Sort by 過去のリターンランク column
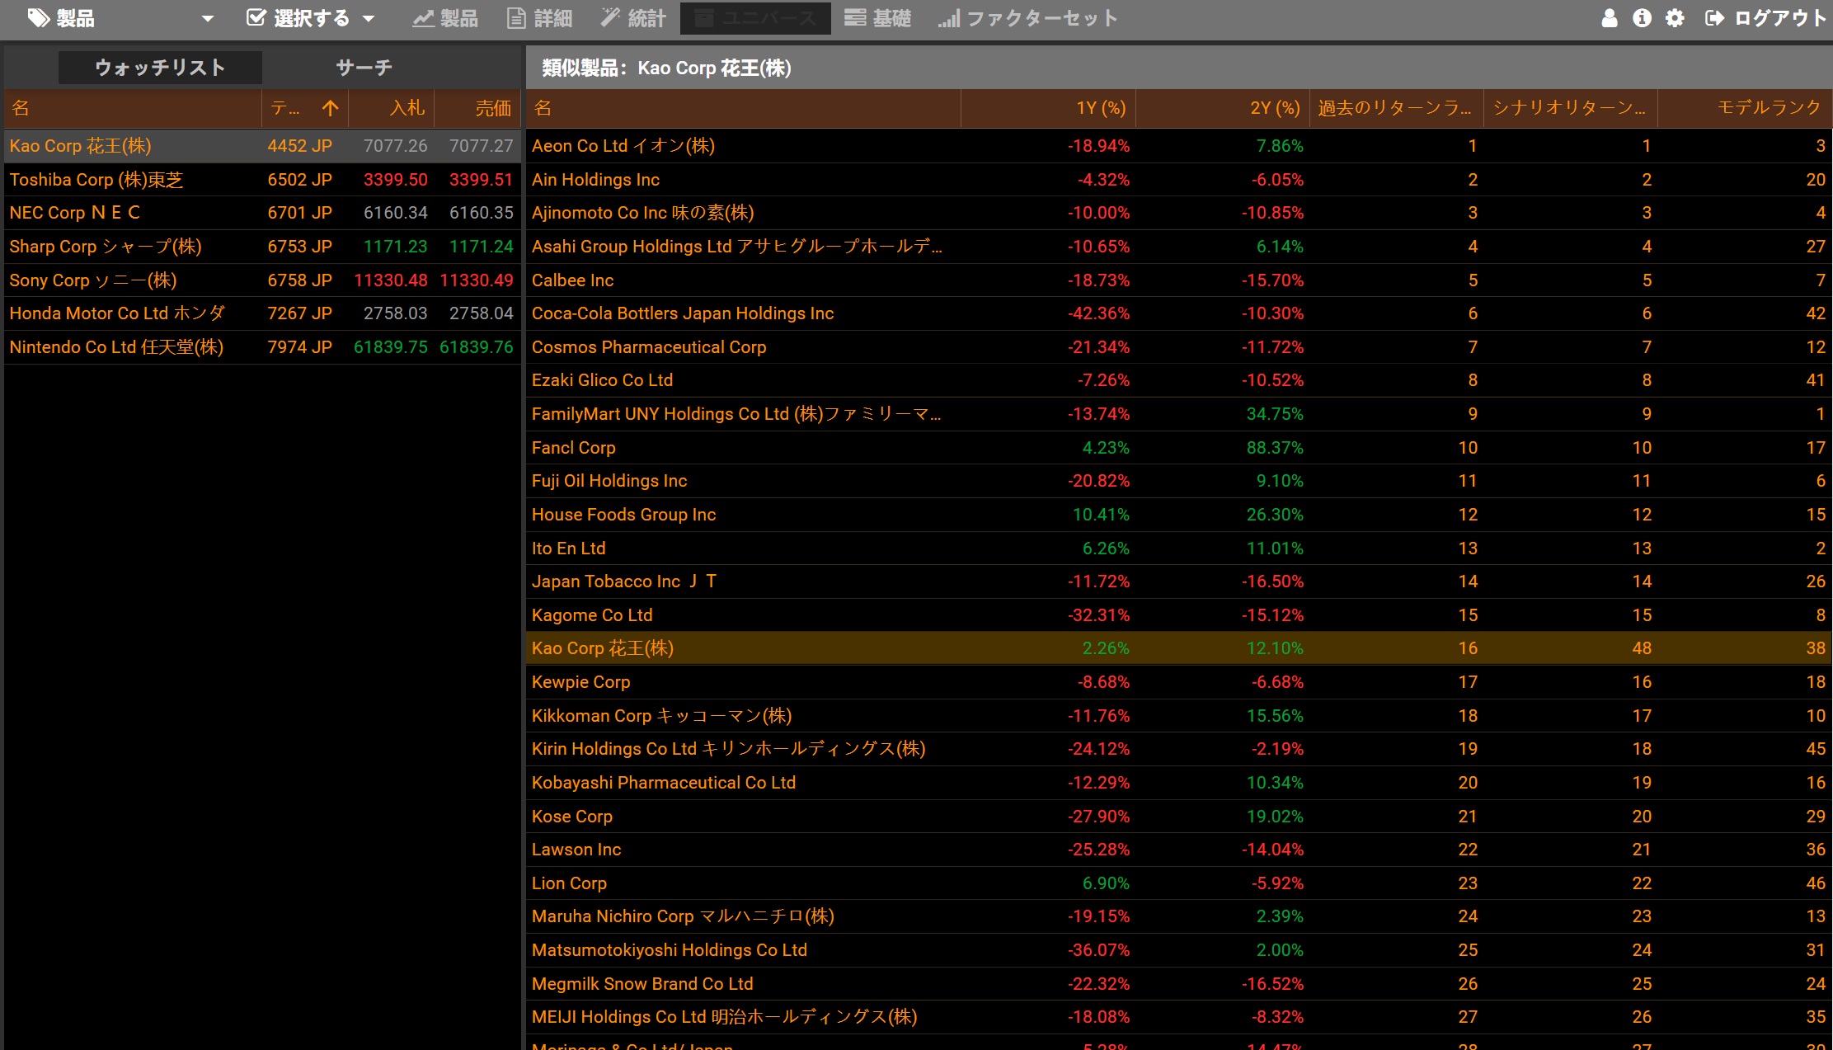 (1396, 108)
